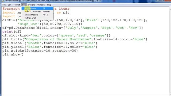Click the 'Bike' dictionary key
171x96 pixels.
pyautogui.click(x=91, y=20)
